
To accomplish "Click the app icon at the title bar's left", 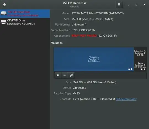I will (4, 5).
